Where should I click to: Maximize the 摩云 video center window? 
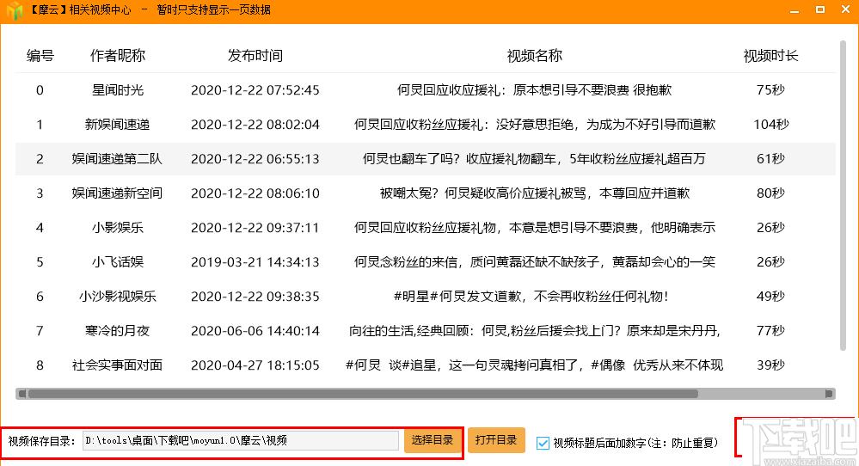click(820, 9)
